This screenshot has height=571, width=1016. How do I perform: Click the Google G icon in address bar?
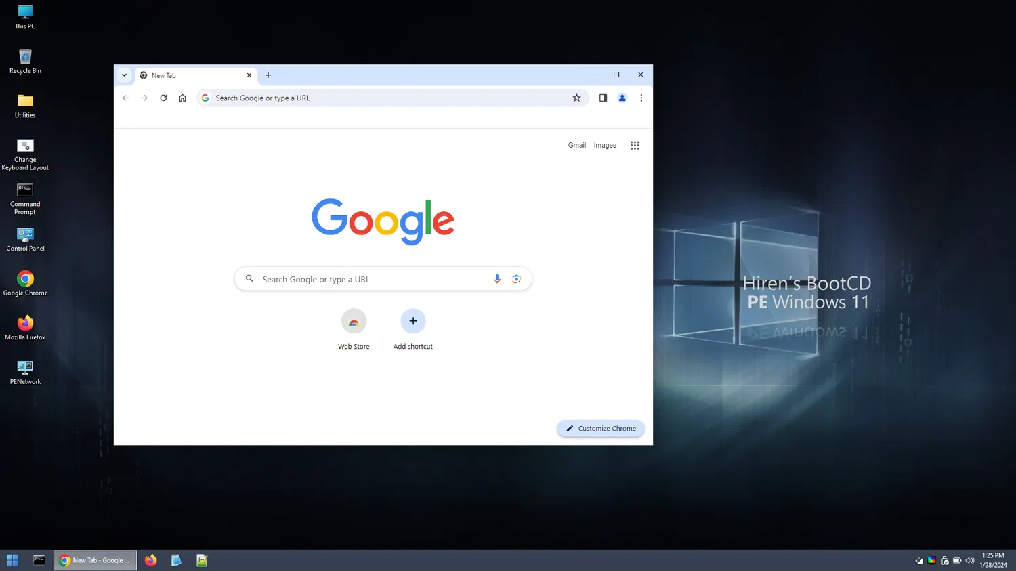(x=205, y=98)
